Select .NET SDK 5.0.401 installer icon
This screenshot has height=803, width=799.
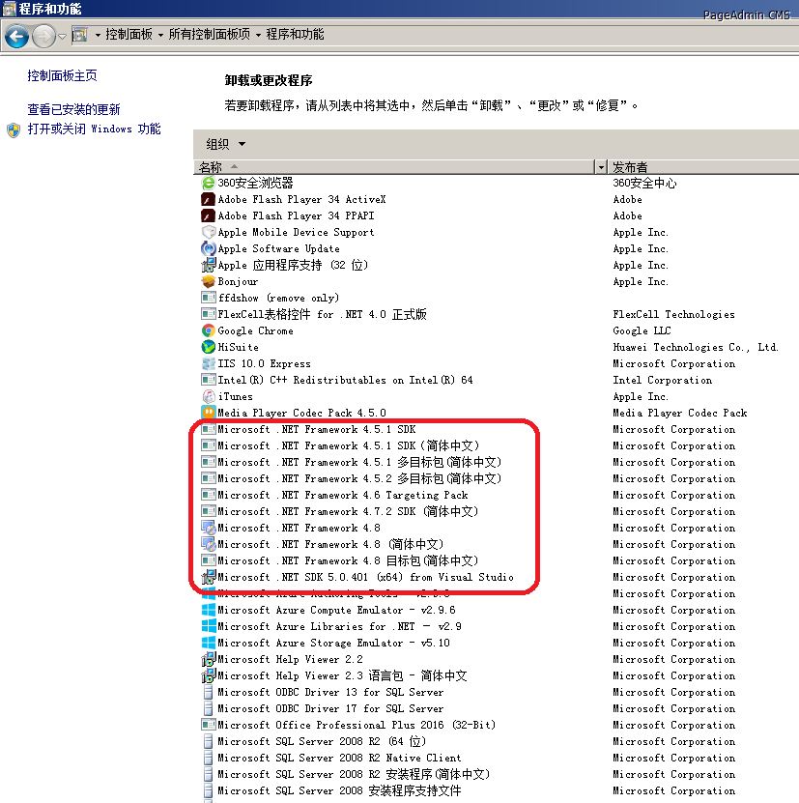pos(209,577)
